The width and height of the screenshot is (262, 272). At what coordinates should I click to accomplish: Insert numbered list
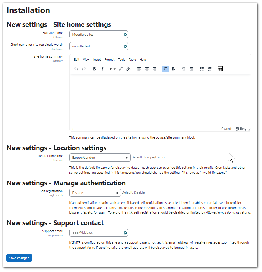210,69
